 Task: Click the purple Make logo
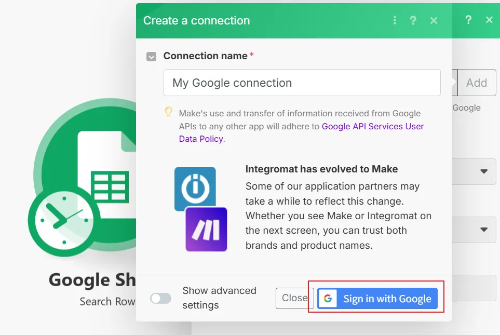click(206, 230)
